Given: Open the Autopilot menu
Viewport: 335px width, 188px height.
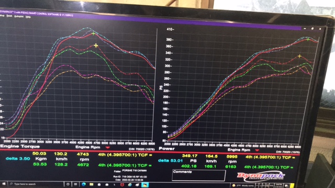Looking at the screenshot, I should click(x=19, y=16).
